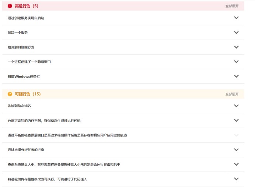The height and width of the screenshot is (187, 255).
Task: Expand all suspicious behaviors (全部展开)
Action: tap(232, 94)
